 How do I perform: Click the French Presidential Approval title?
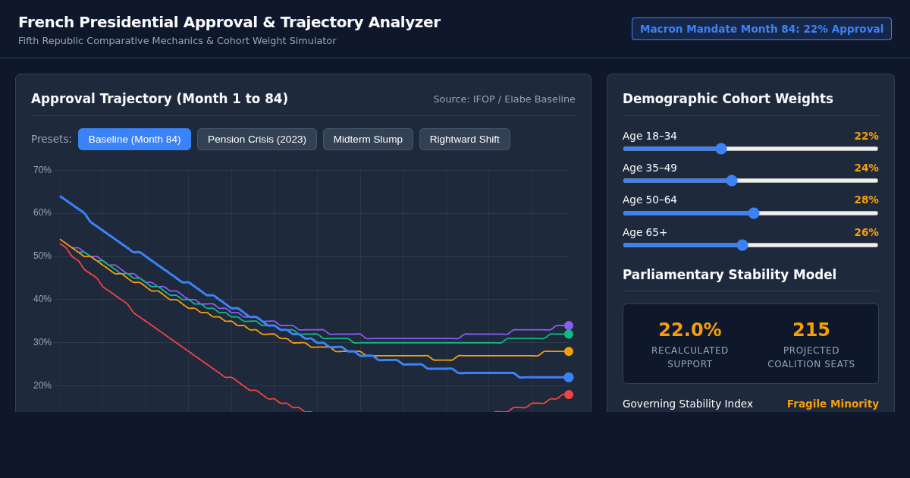coord(229,22)
